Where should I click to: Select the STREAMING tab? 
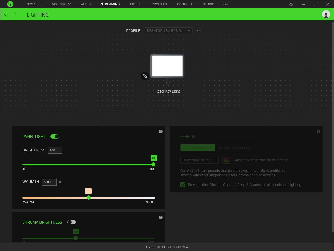110,4
